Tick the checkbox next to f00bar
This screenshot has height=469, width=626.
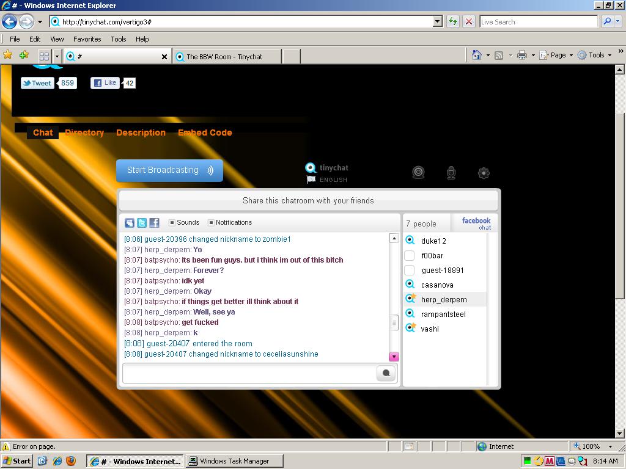(410, 256)
